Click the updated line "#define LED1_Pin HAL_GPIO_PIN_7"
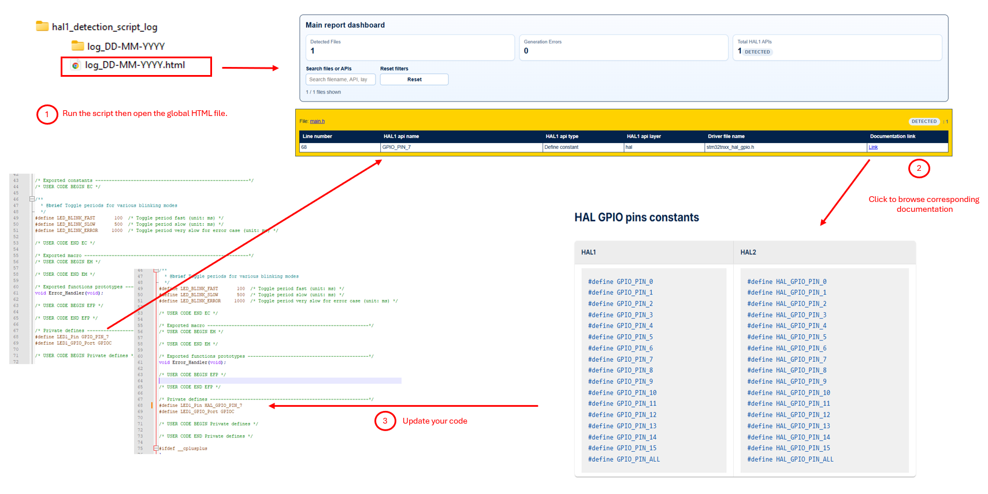This screenshot has width=988, height=494. pos(200,406)
